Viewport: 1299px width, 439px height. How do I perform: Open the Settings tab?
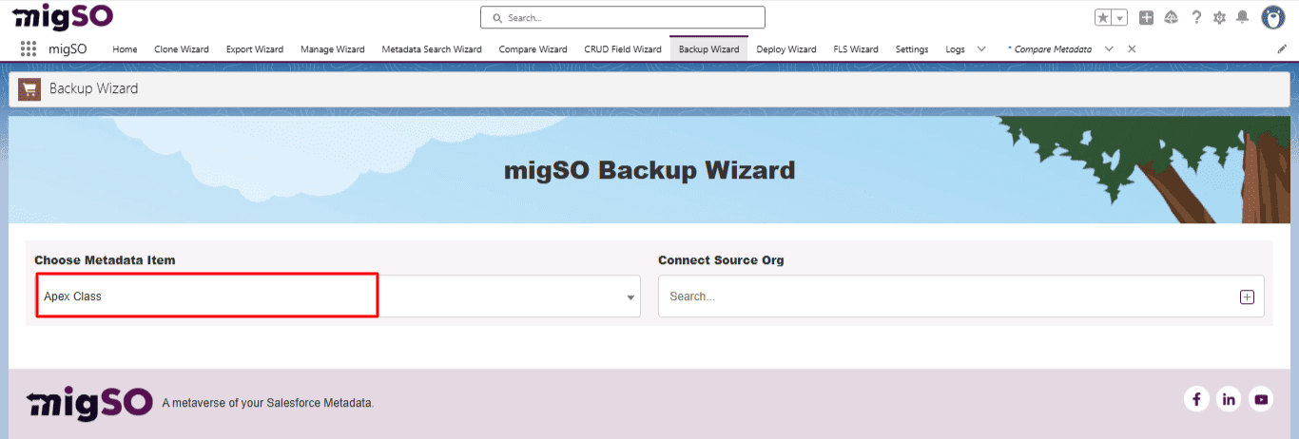point(912,49)
